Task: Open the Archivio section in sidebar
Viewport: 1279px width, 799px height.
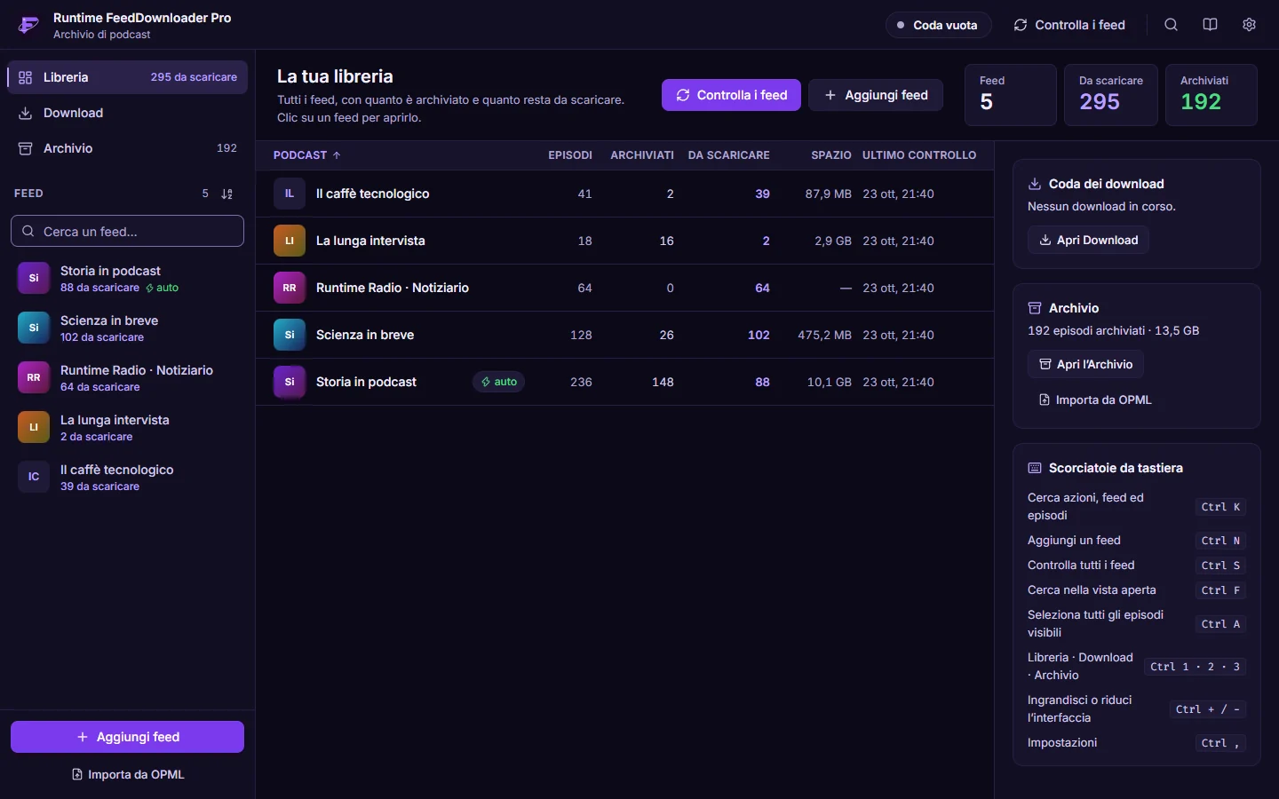Action: pyautogui.click(x=127, y=148)
